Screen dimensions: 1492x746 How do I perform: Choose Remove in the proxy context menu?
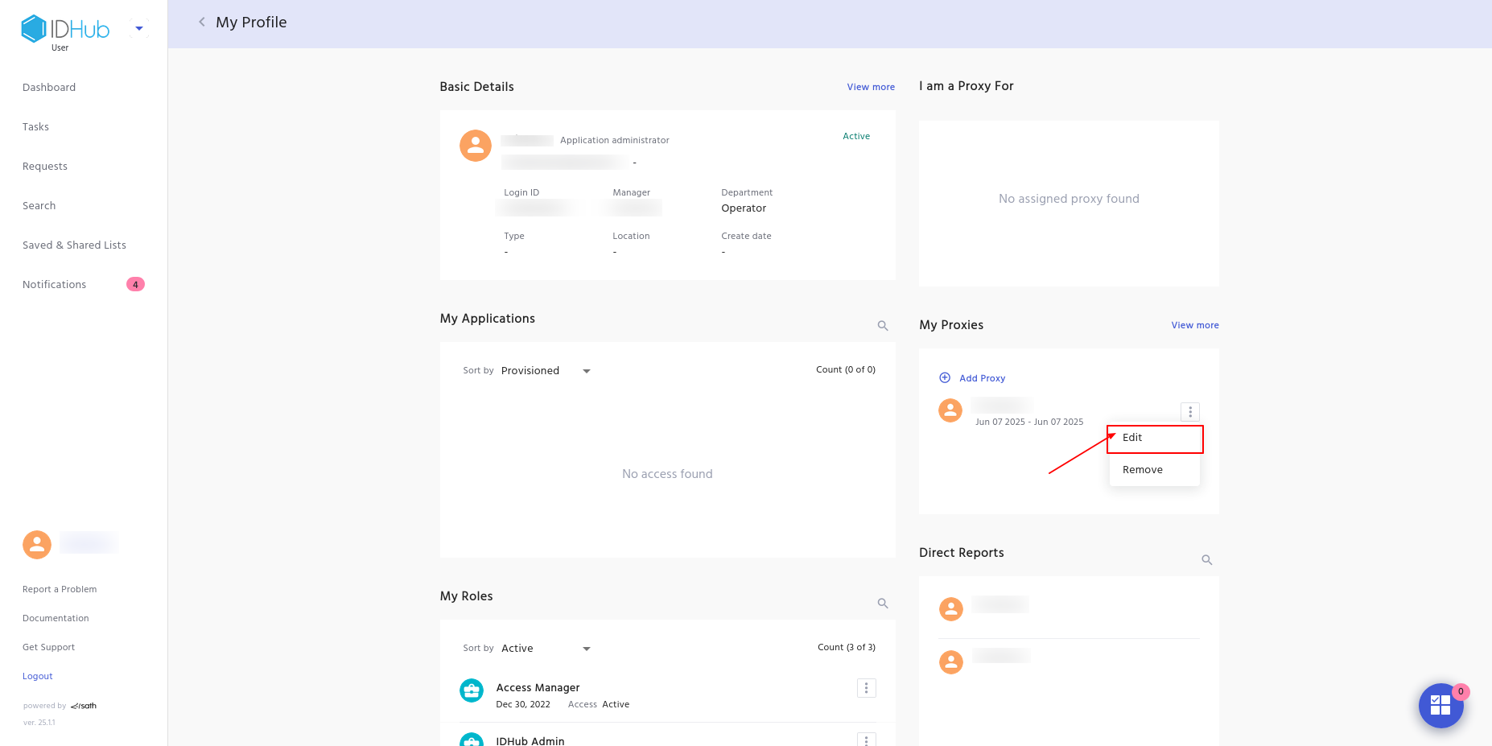1143,470
